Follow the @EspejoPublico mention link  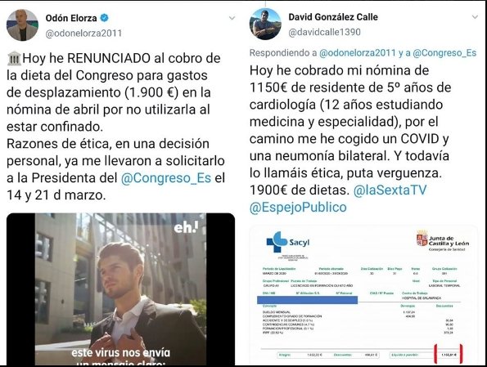(x=298, y=207)
